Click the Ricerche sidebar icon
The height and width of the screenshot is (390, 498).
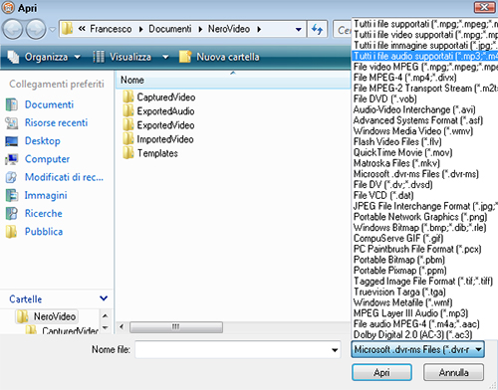(12, 214)
